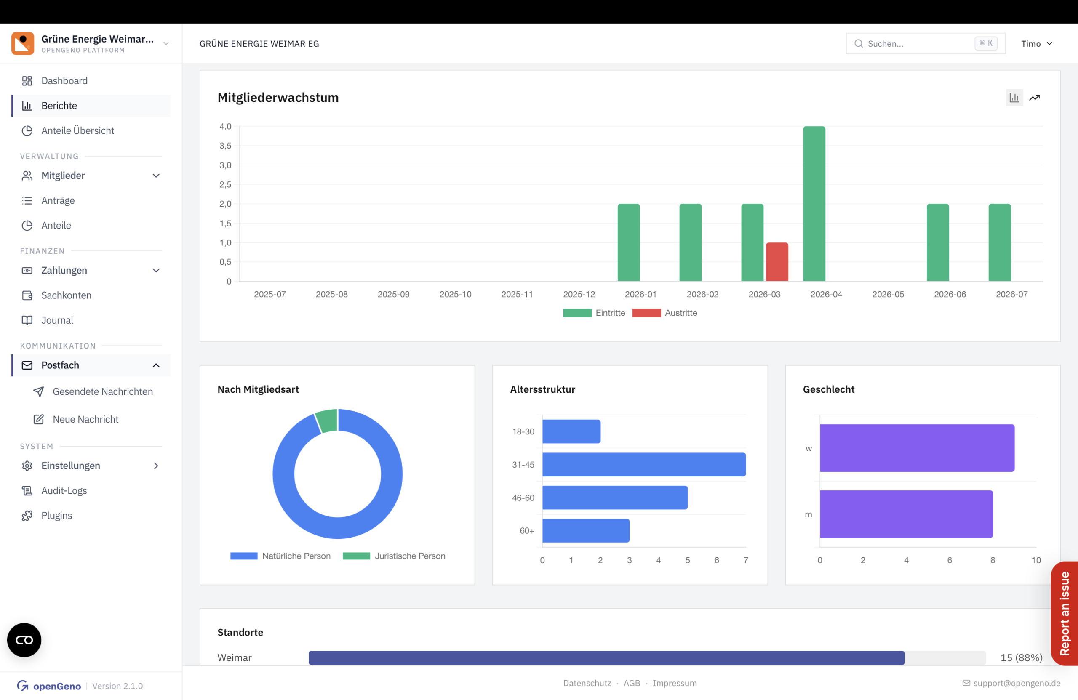Click the Weimar progress bar in Standorte
The height and width of the screenshot is (700, 1078).
pos(647,657)
